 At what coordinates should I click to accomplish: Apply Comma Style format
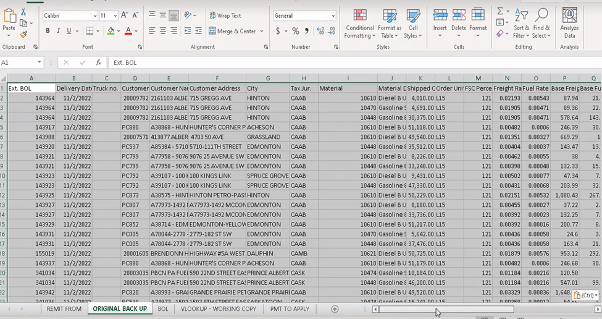coord(306,31)
